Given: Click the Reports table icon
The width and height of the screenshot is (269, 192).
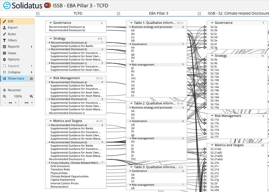Looking at the screenshot, I should tap(4, 47).
